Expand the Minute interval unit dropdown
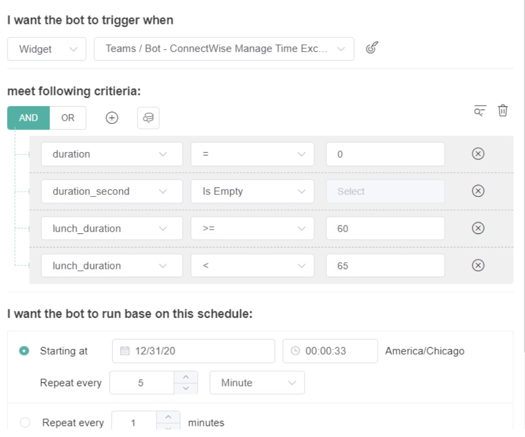 click(257, 383)
